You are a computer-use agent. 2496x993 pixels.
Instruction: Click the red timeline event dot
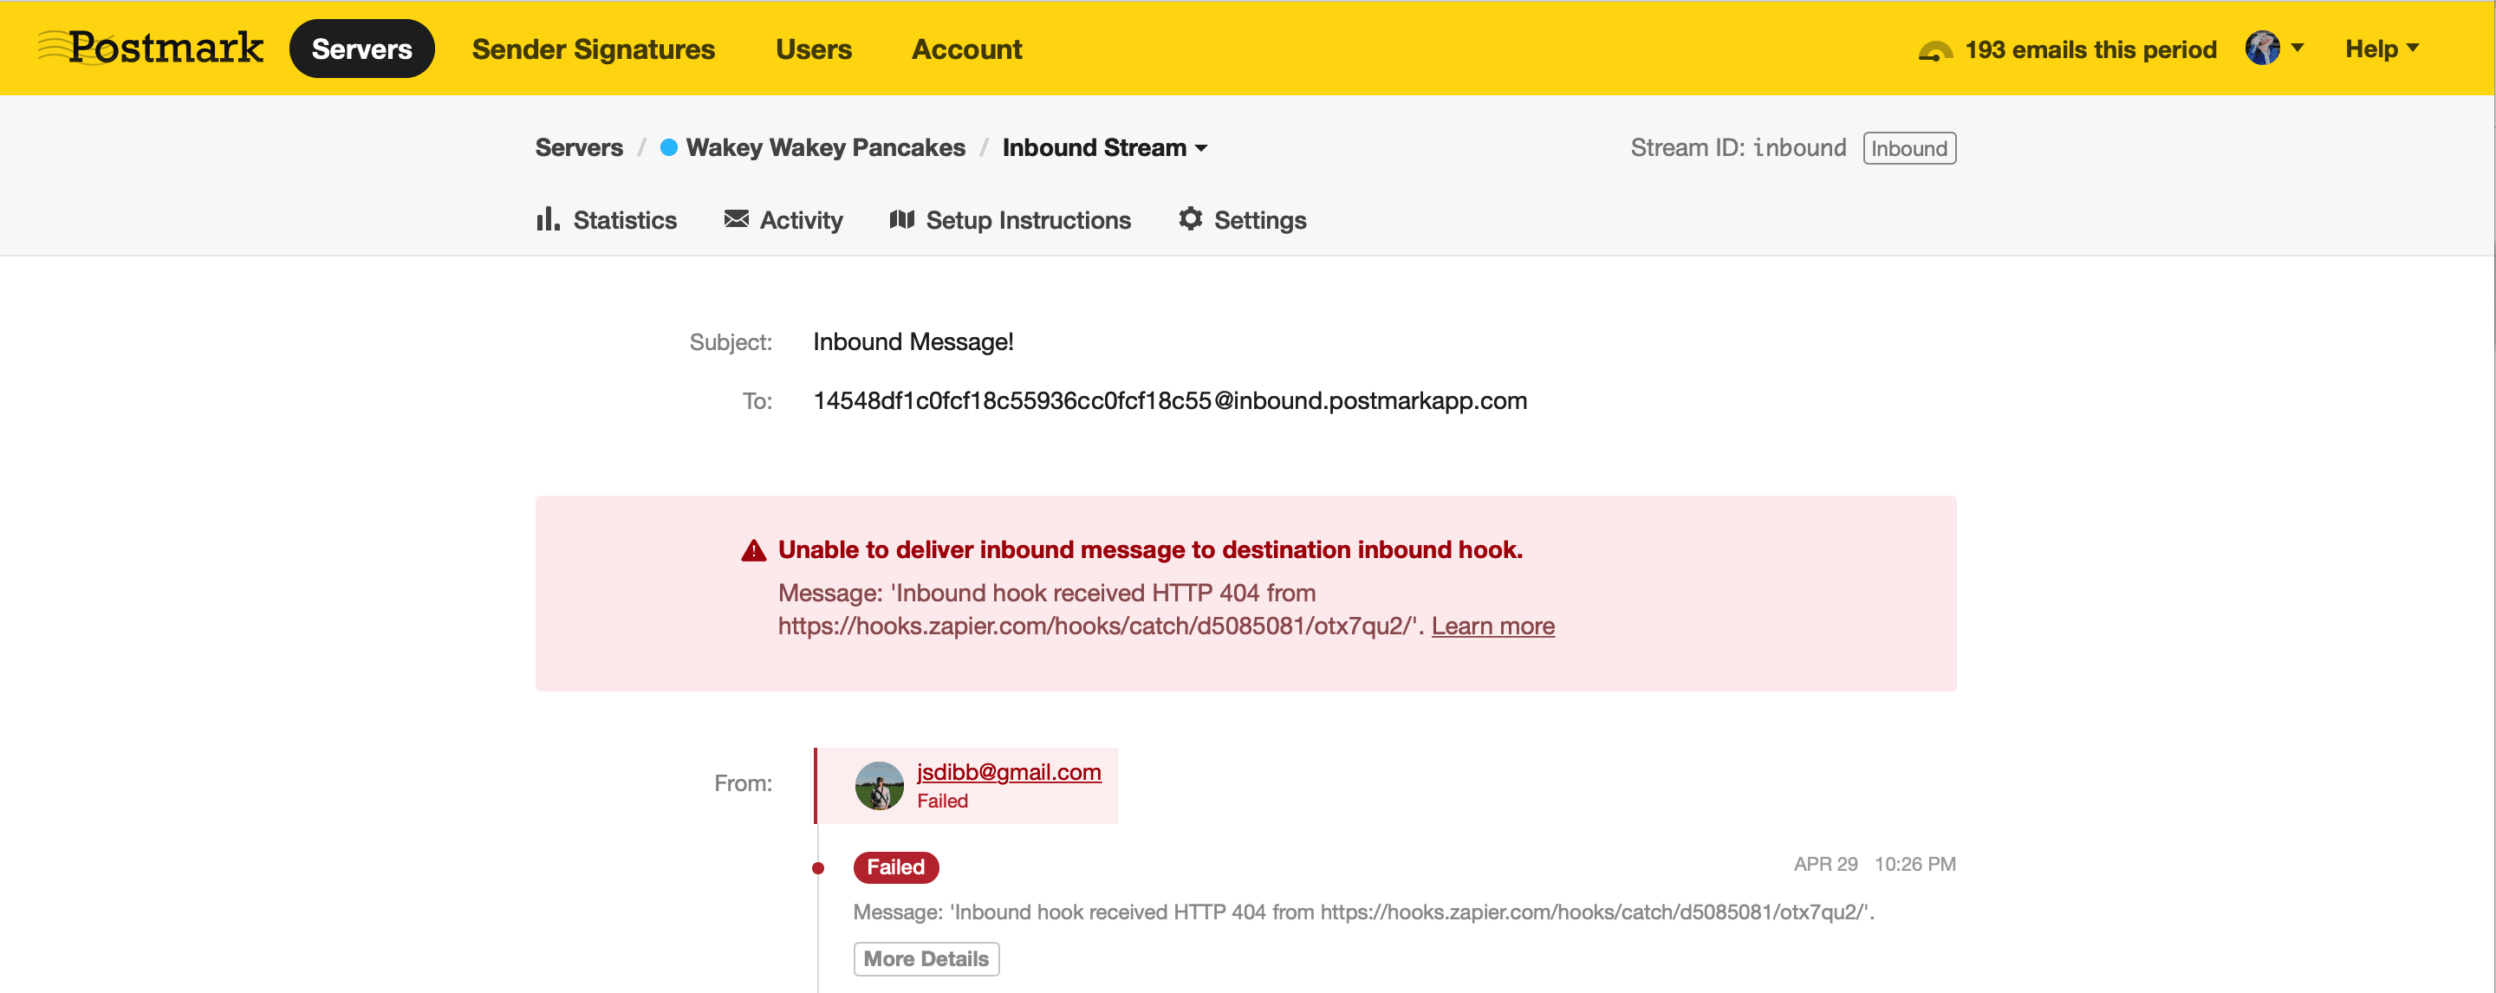[818, 868]
